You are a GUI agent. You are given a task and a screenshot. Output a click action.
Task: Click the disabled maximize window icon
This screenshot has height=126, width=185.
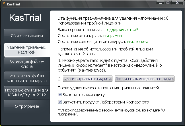click(x=168, y=3)
